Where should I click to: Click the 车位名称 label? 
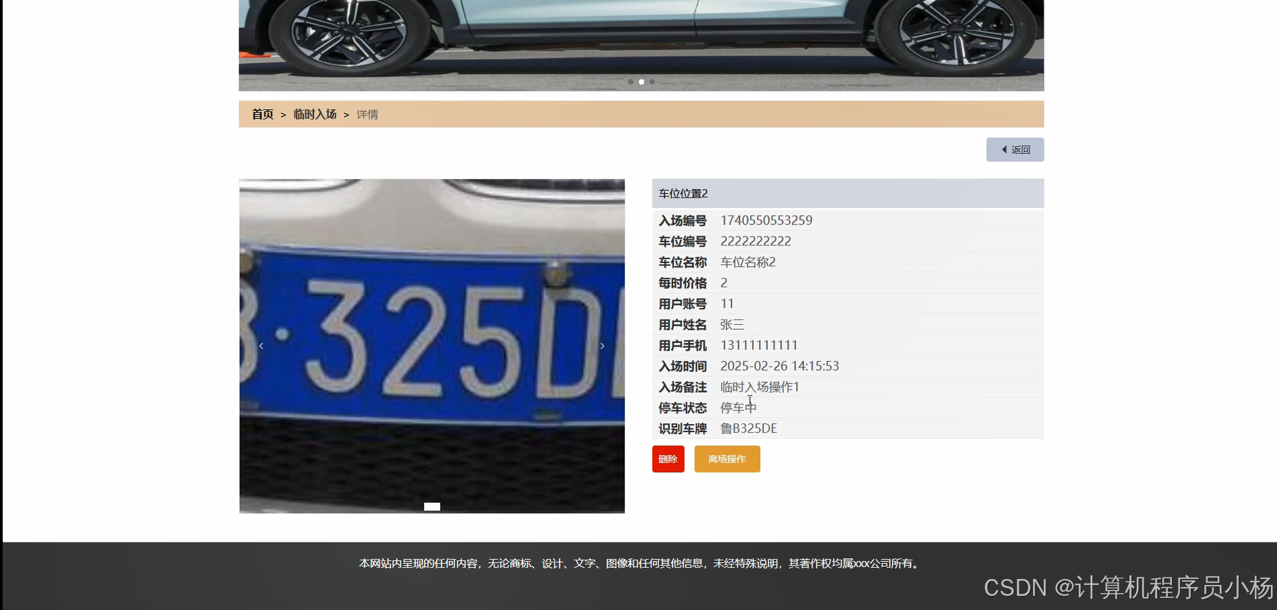683,262
